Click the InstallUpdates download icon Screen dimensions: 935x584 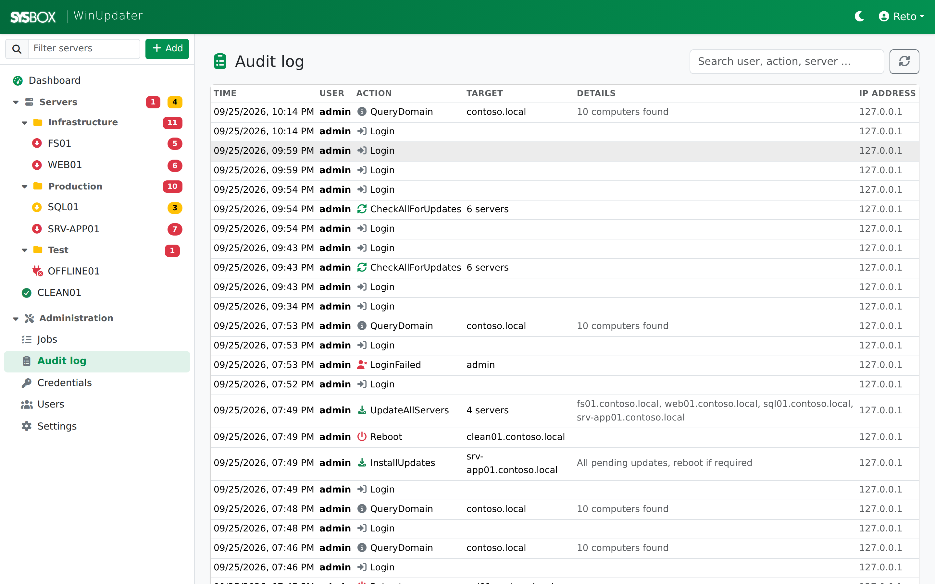click(x=362, y=462)
